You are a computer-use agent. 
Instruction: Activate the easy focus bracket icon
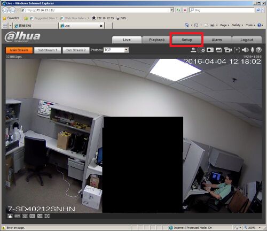coord(237,50)
